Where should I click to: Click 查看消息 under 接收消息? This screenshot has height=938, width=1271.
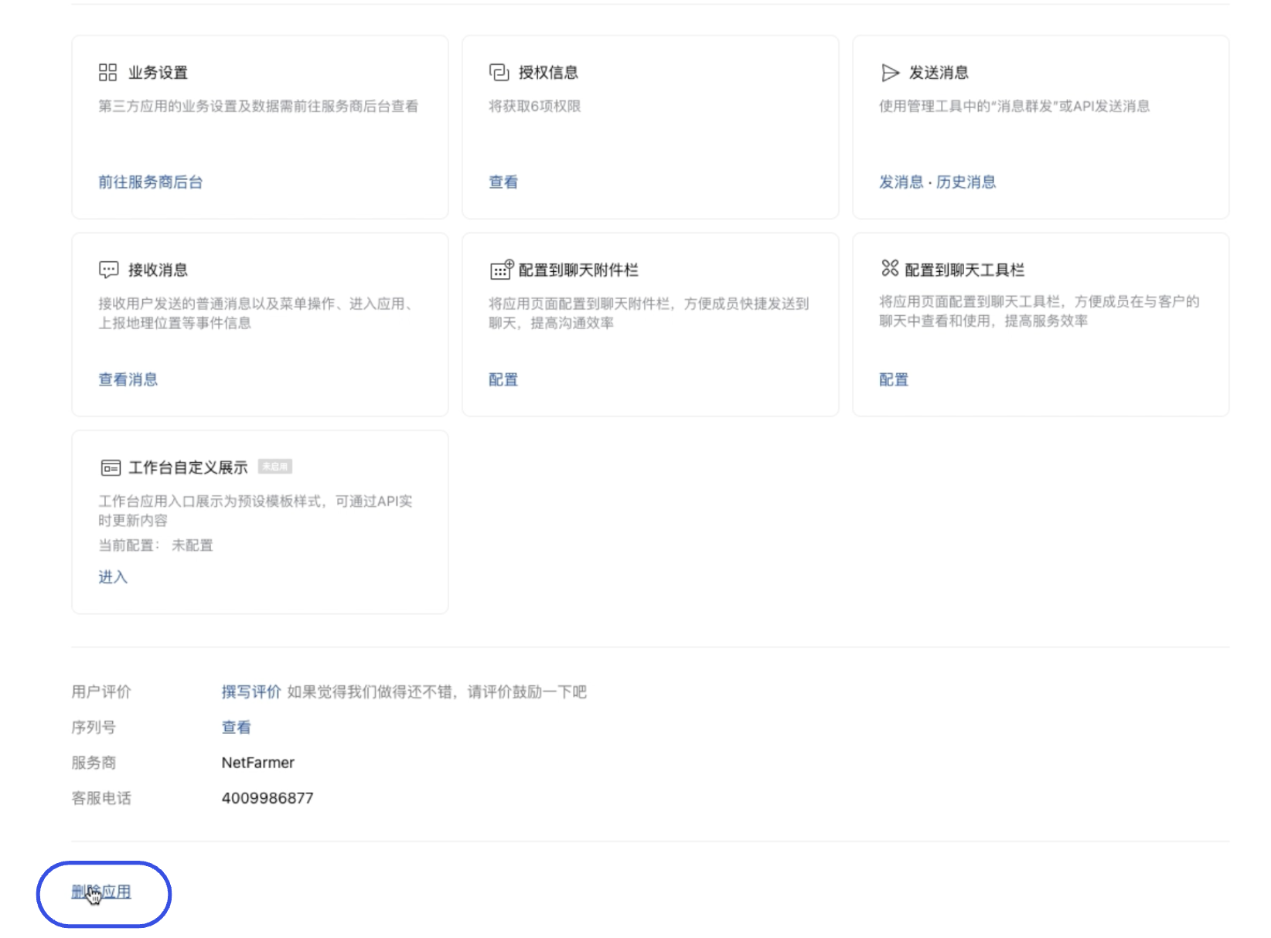click(128, 379)
